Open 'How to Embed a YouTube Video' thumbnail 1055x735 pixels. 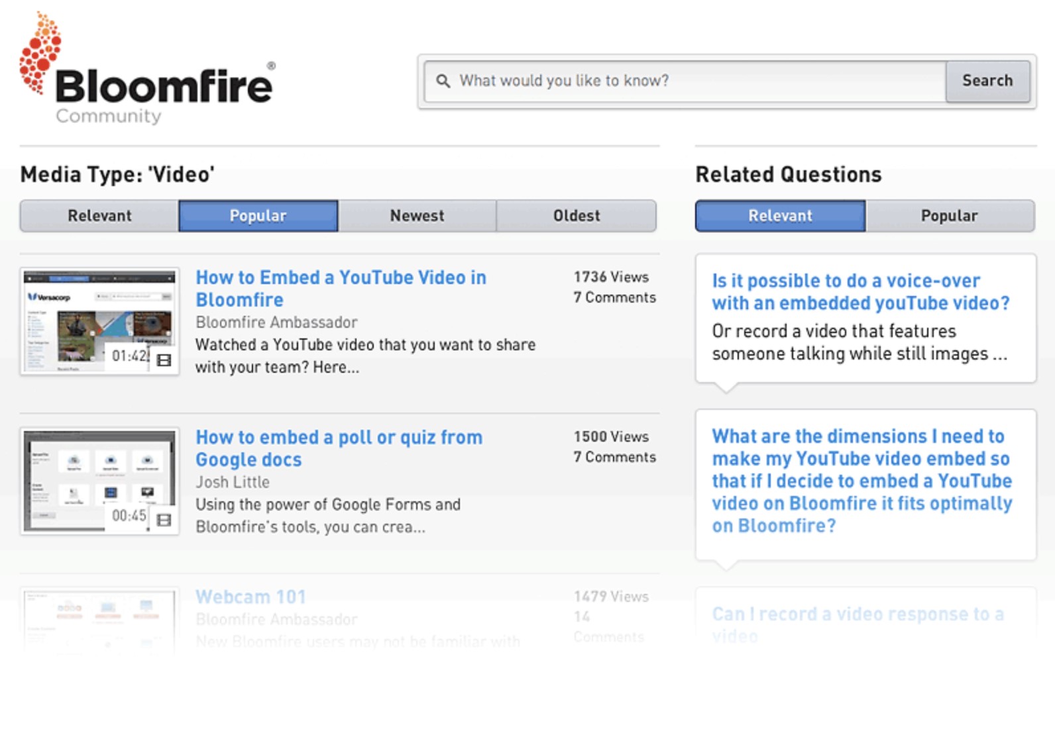click(99, 321)
